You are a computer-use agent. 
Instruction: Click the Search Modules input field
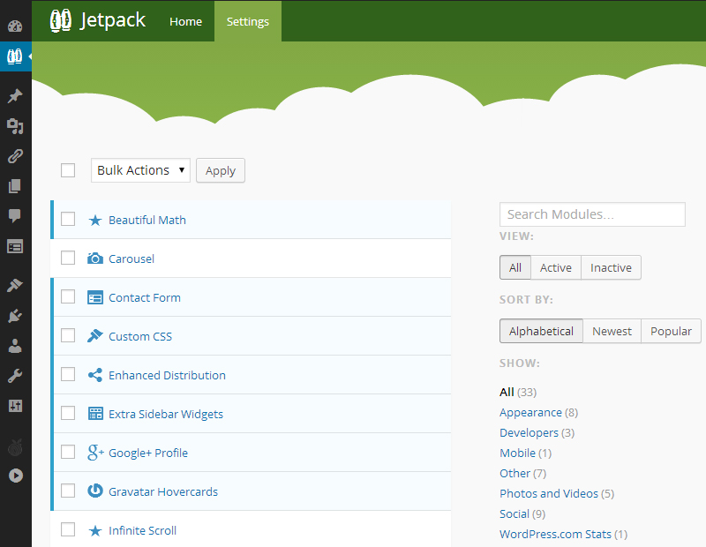(x=592, y=214)
